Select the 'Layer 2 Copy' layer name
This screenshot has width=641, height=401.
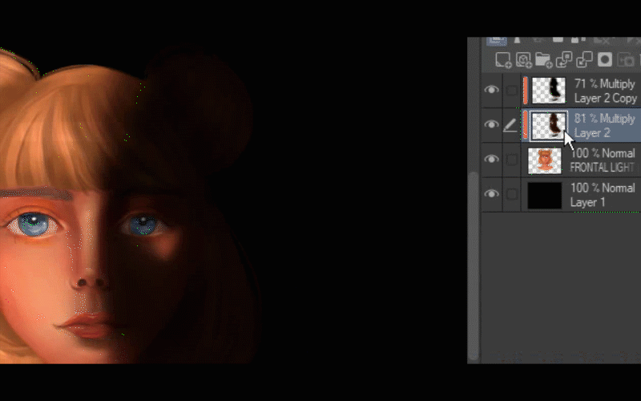click(x=606, y=98)
